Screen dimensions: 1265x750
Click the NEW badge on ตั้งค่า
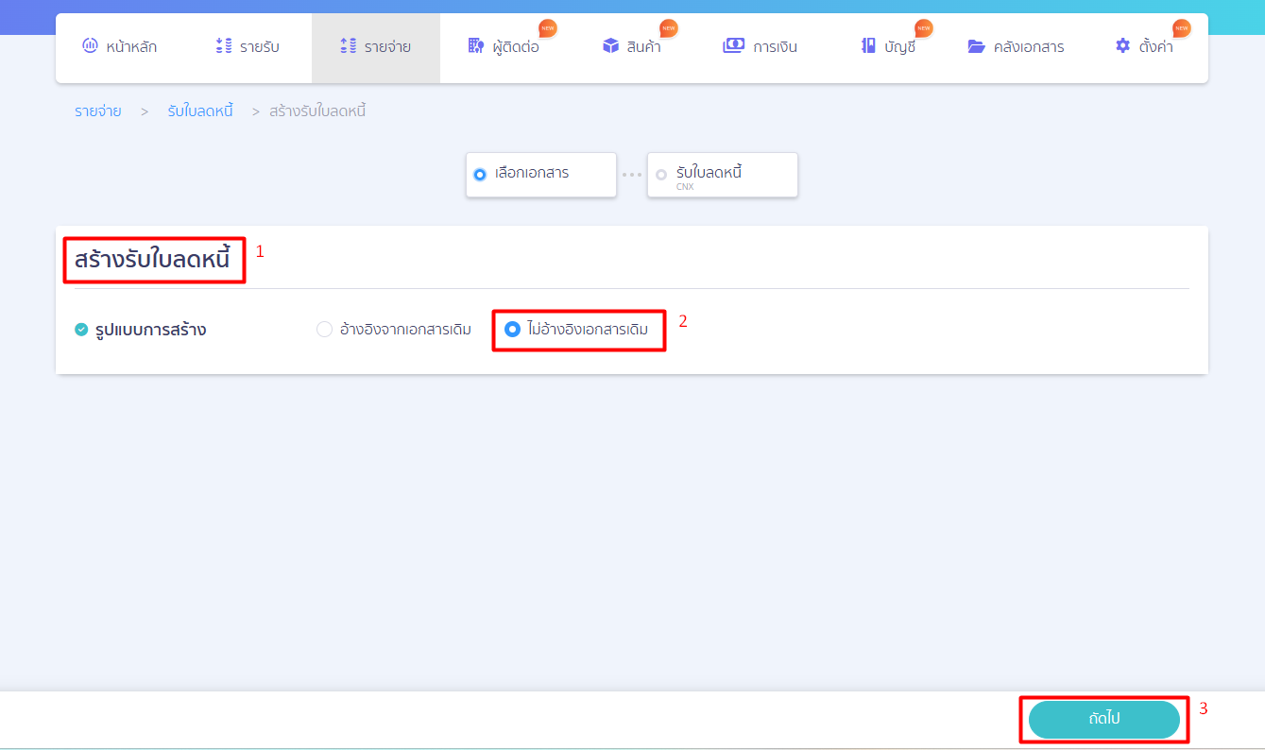[1181, 28]
